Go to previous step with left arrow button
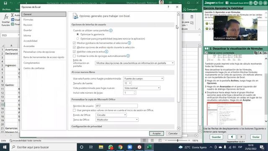Screen dimensions: 268x151 [232, 137]
